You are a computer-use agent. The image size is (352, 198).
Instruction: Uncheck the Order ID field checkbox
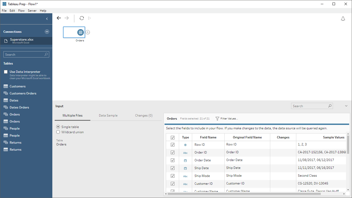(x=173, y=152)
